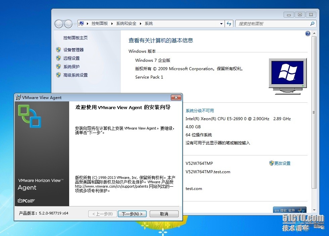The image size is (329, 236).
Task: Click Next (下一步) in VMware View Agent installer
Action: tap(132, 214)
